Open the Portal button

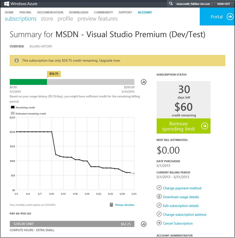(x=217, y=16)
